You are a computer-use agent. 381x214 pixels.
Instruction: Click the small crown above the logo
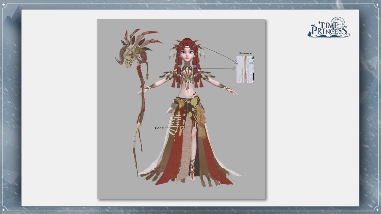[313, 25]
